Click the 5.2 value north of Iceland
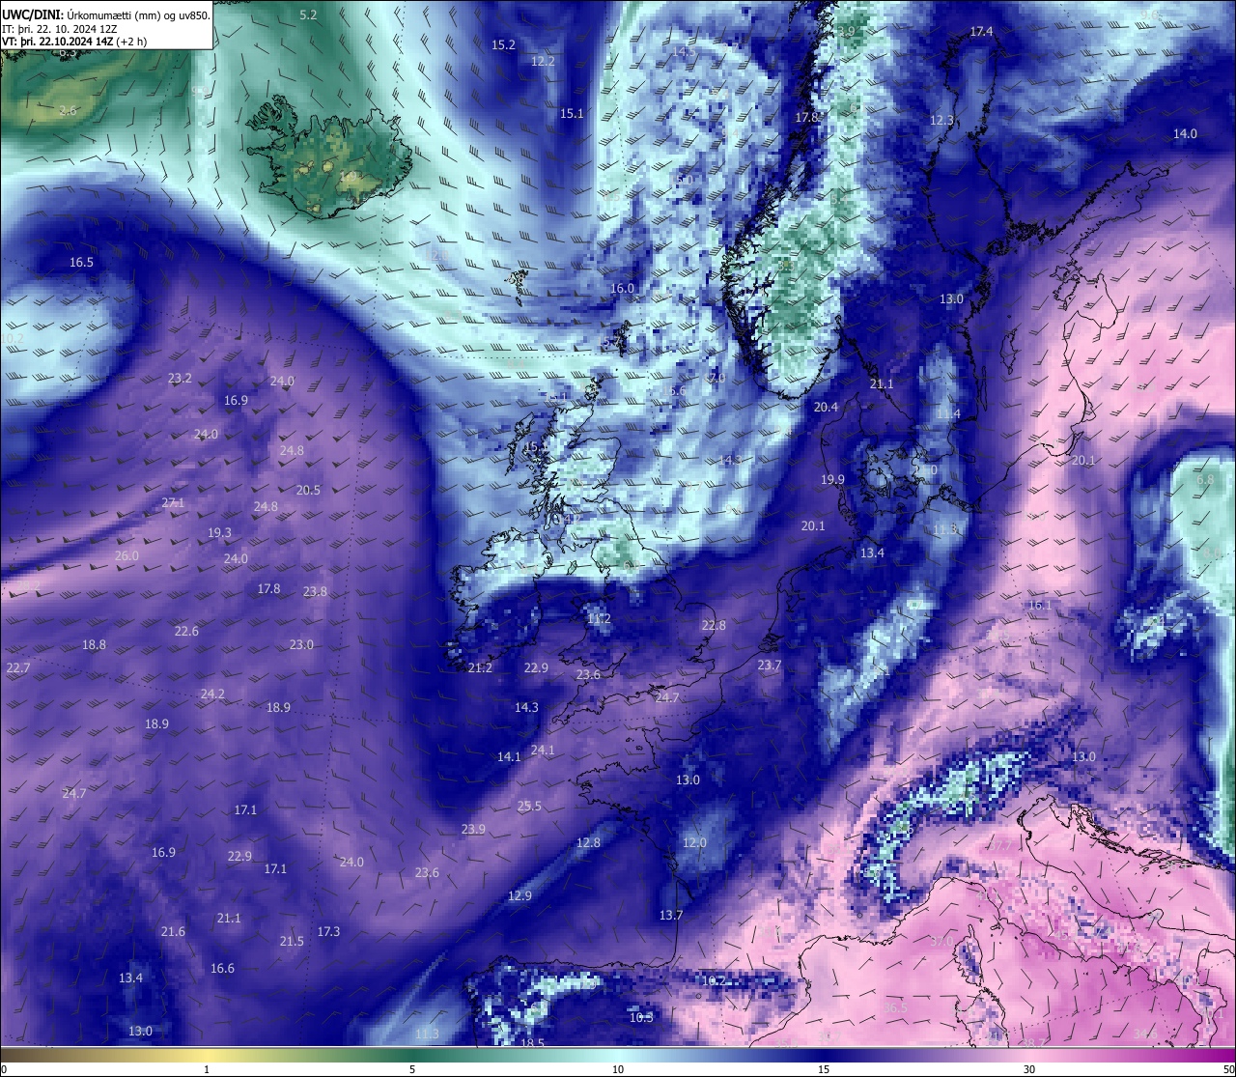This screenshot has height=1077, width=1236. [x=308, y=14]
